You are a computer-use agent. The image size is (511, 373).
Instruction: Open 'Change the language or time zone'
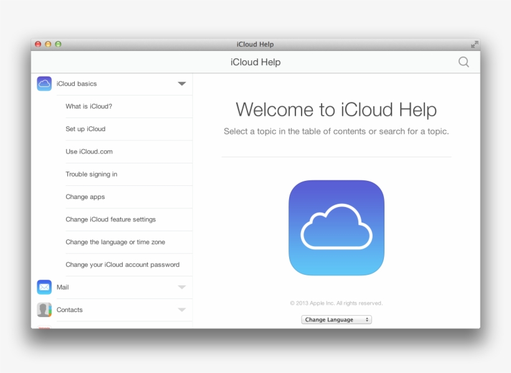tap(129, 242)
